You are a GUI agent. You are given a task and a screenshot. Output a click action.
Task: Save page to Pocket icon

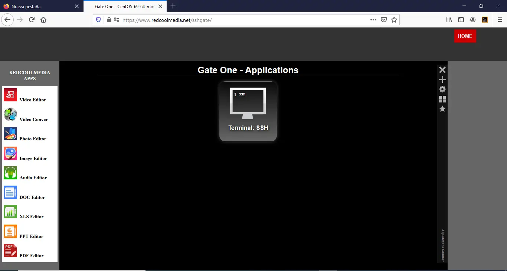click(384, 20)
